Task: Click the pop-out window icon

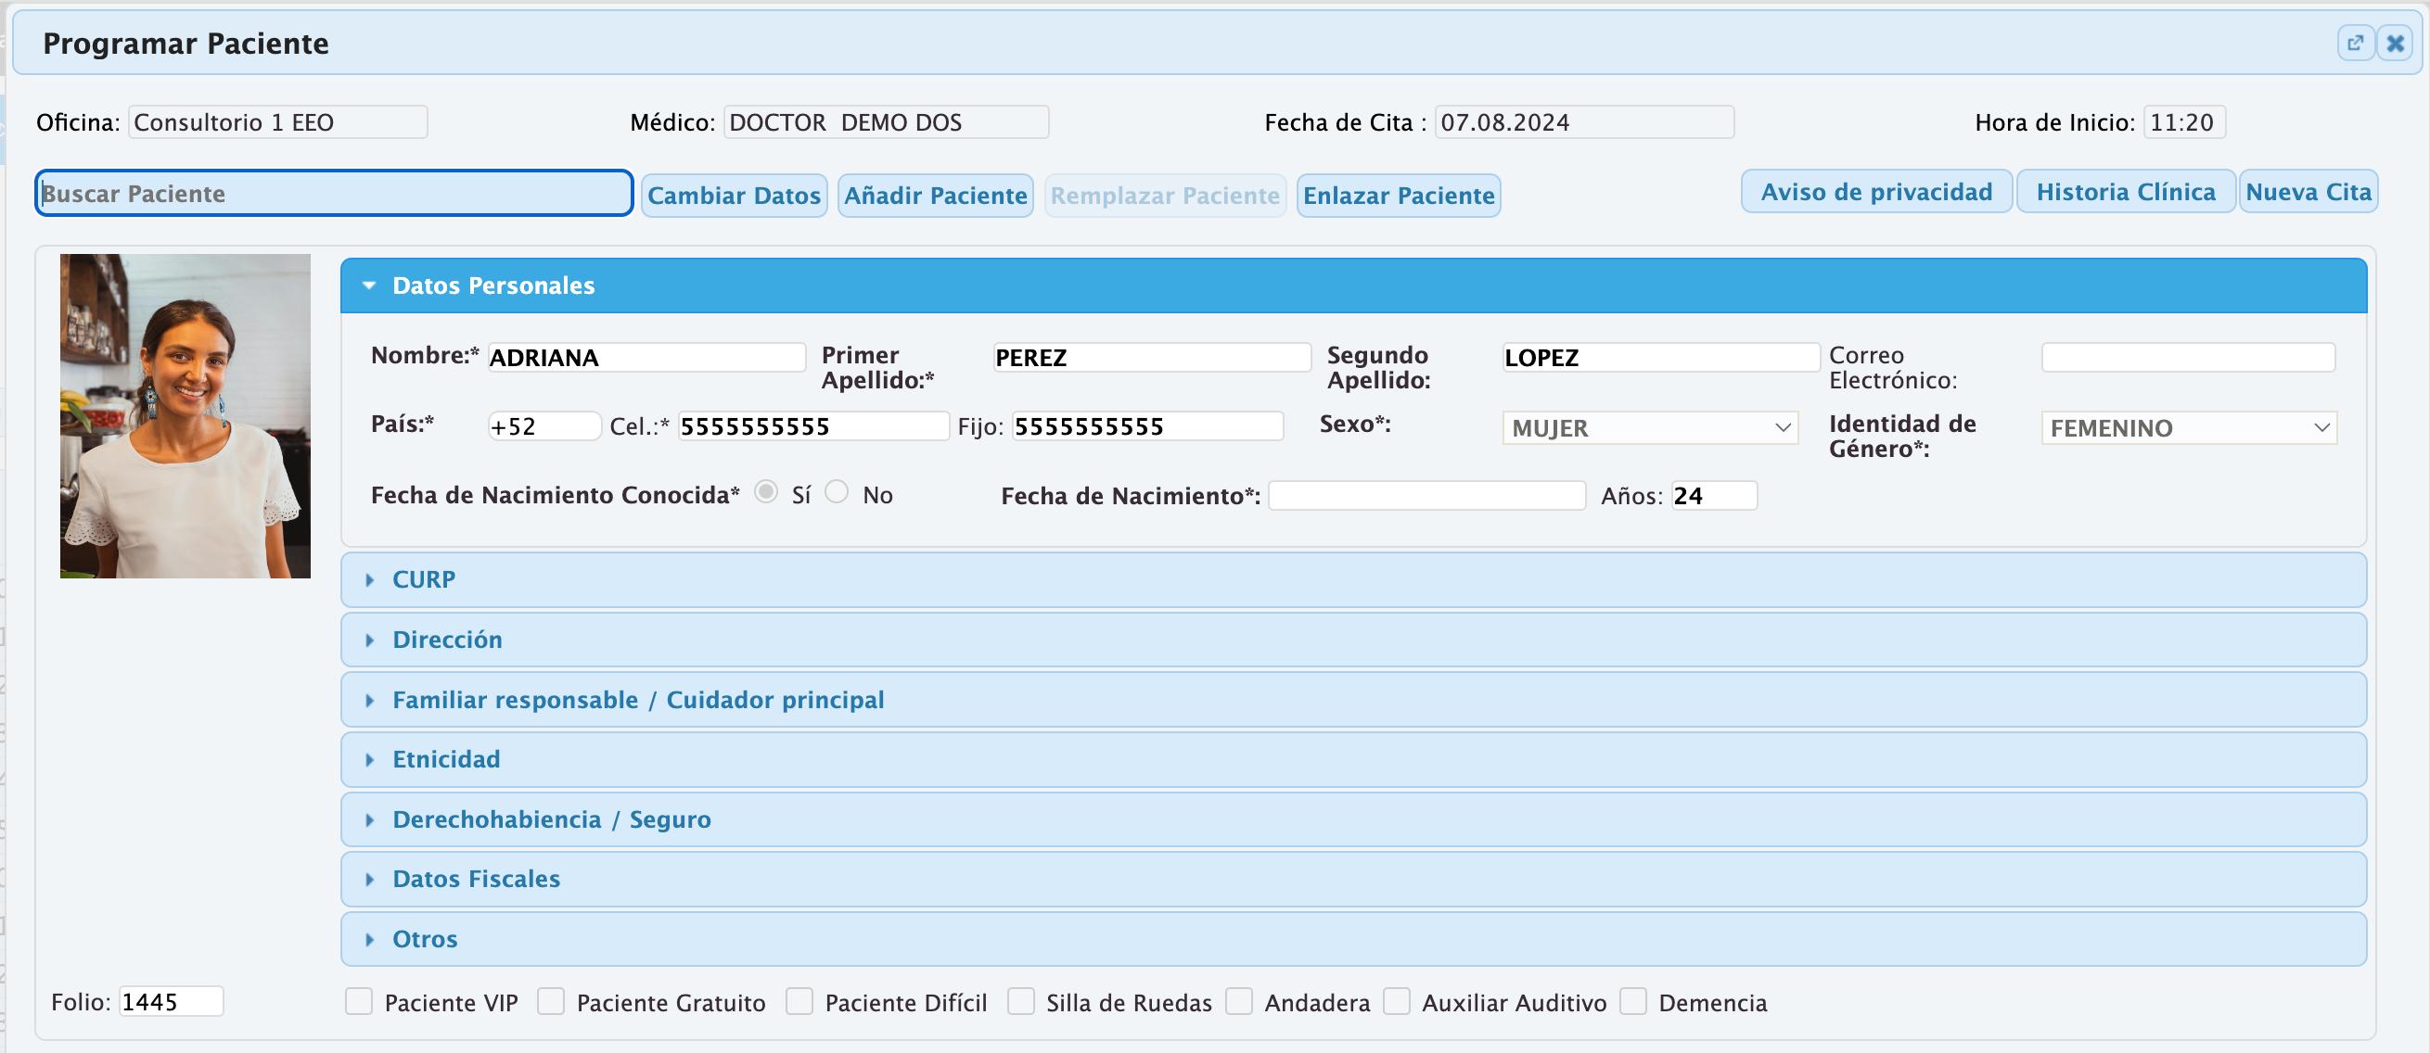Action: coord(2356,44)
